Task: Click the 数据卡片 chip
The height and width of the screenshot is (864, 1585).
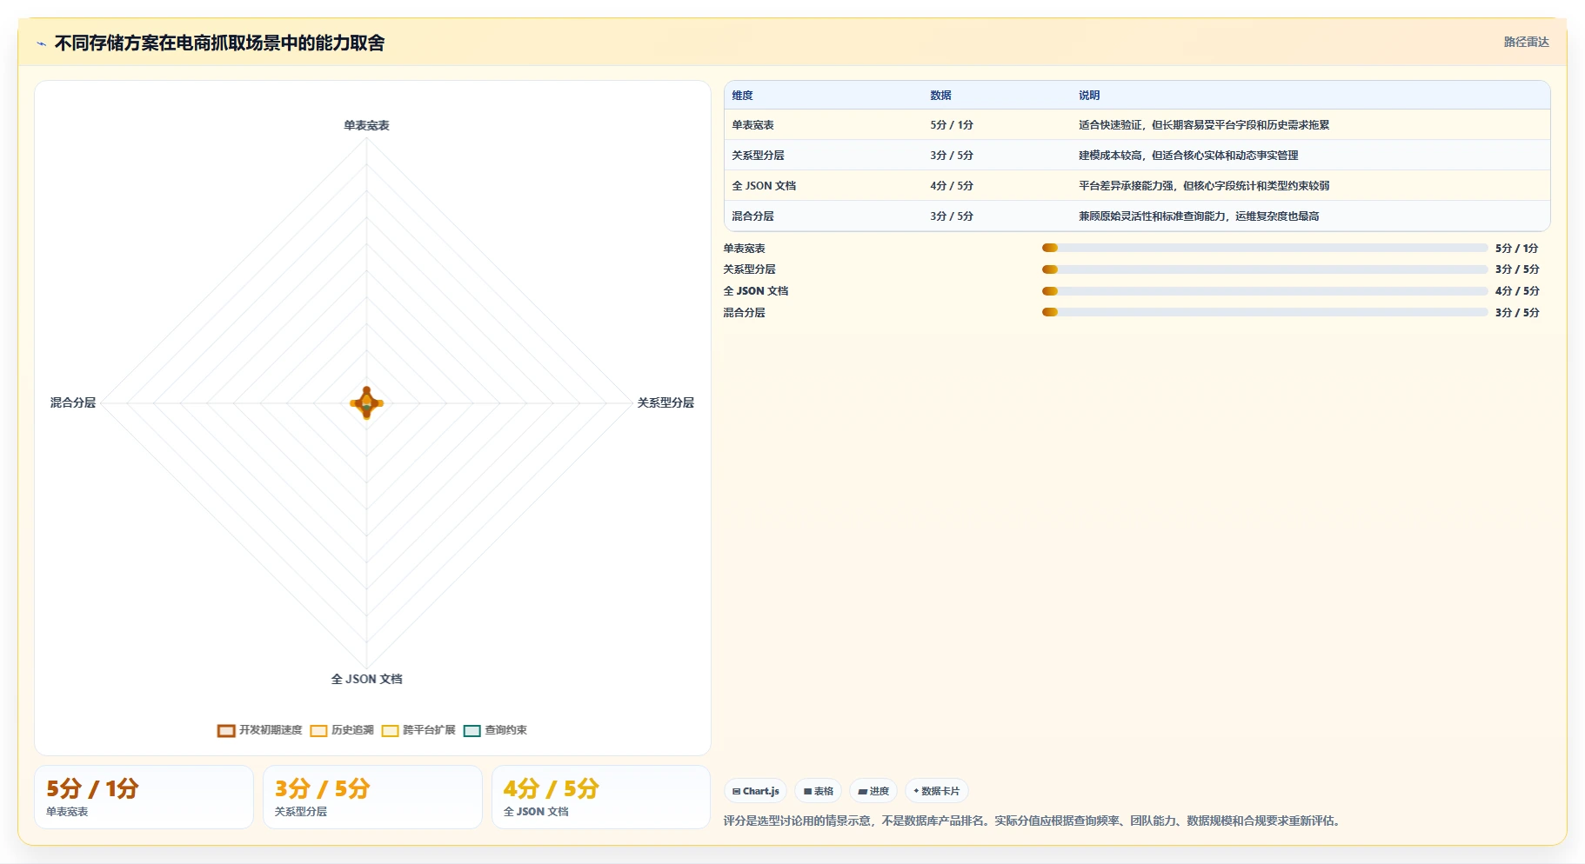Action: [937, 791]
